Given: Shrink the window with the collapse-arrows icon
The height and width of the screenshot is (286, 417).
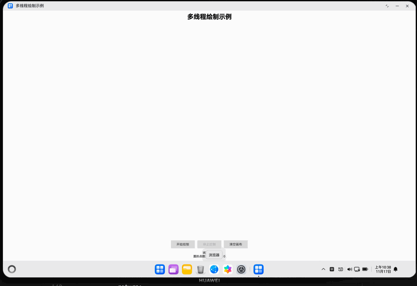Looking at the screenshot, I should pyautogui.click(x=387, y=6).
